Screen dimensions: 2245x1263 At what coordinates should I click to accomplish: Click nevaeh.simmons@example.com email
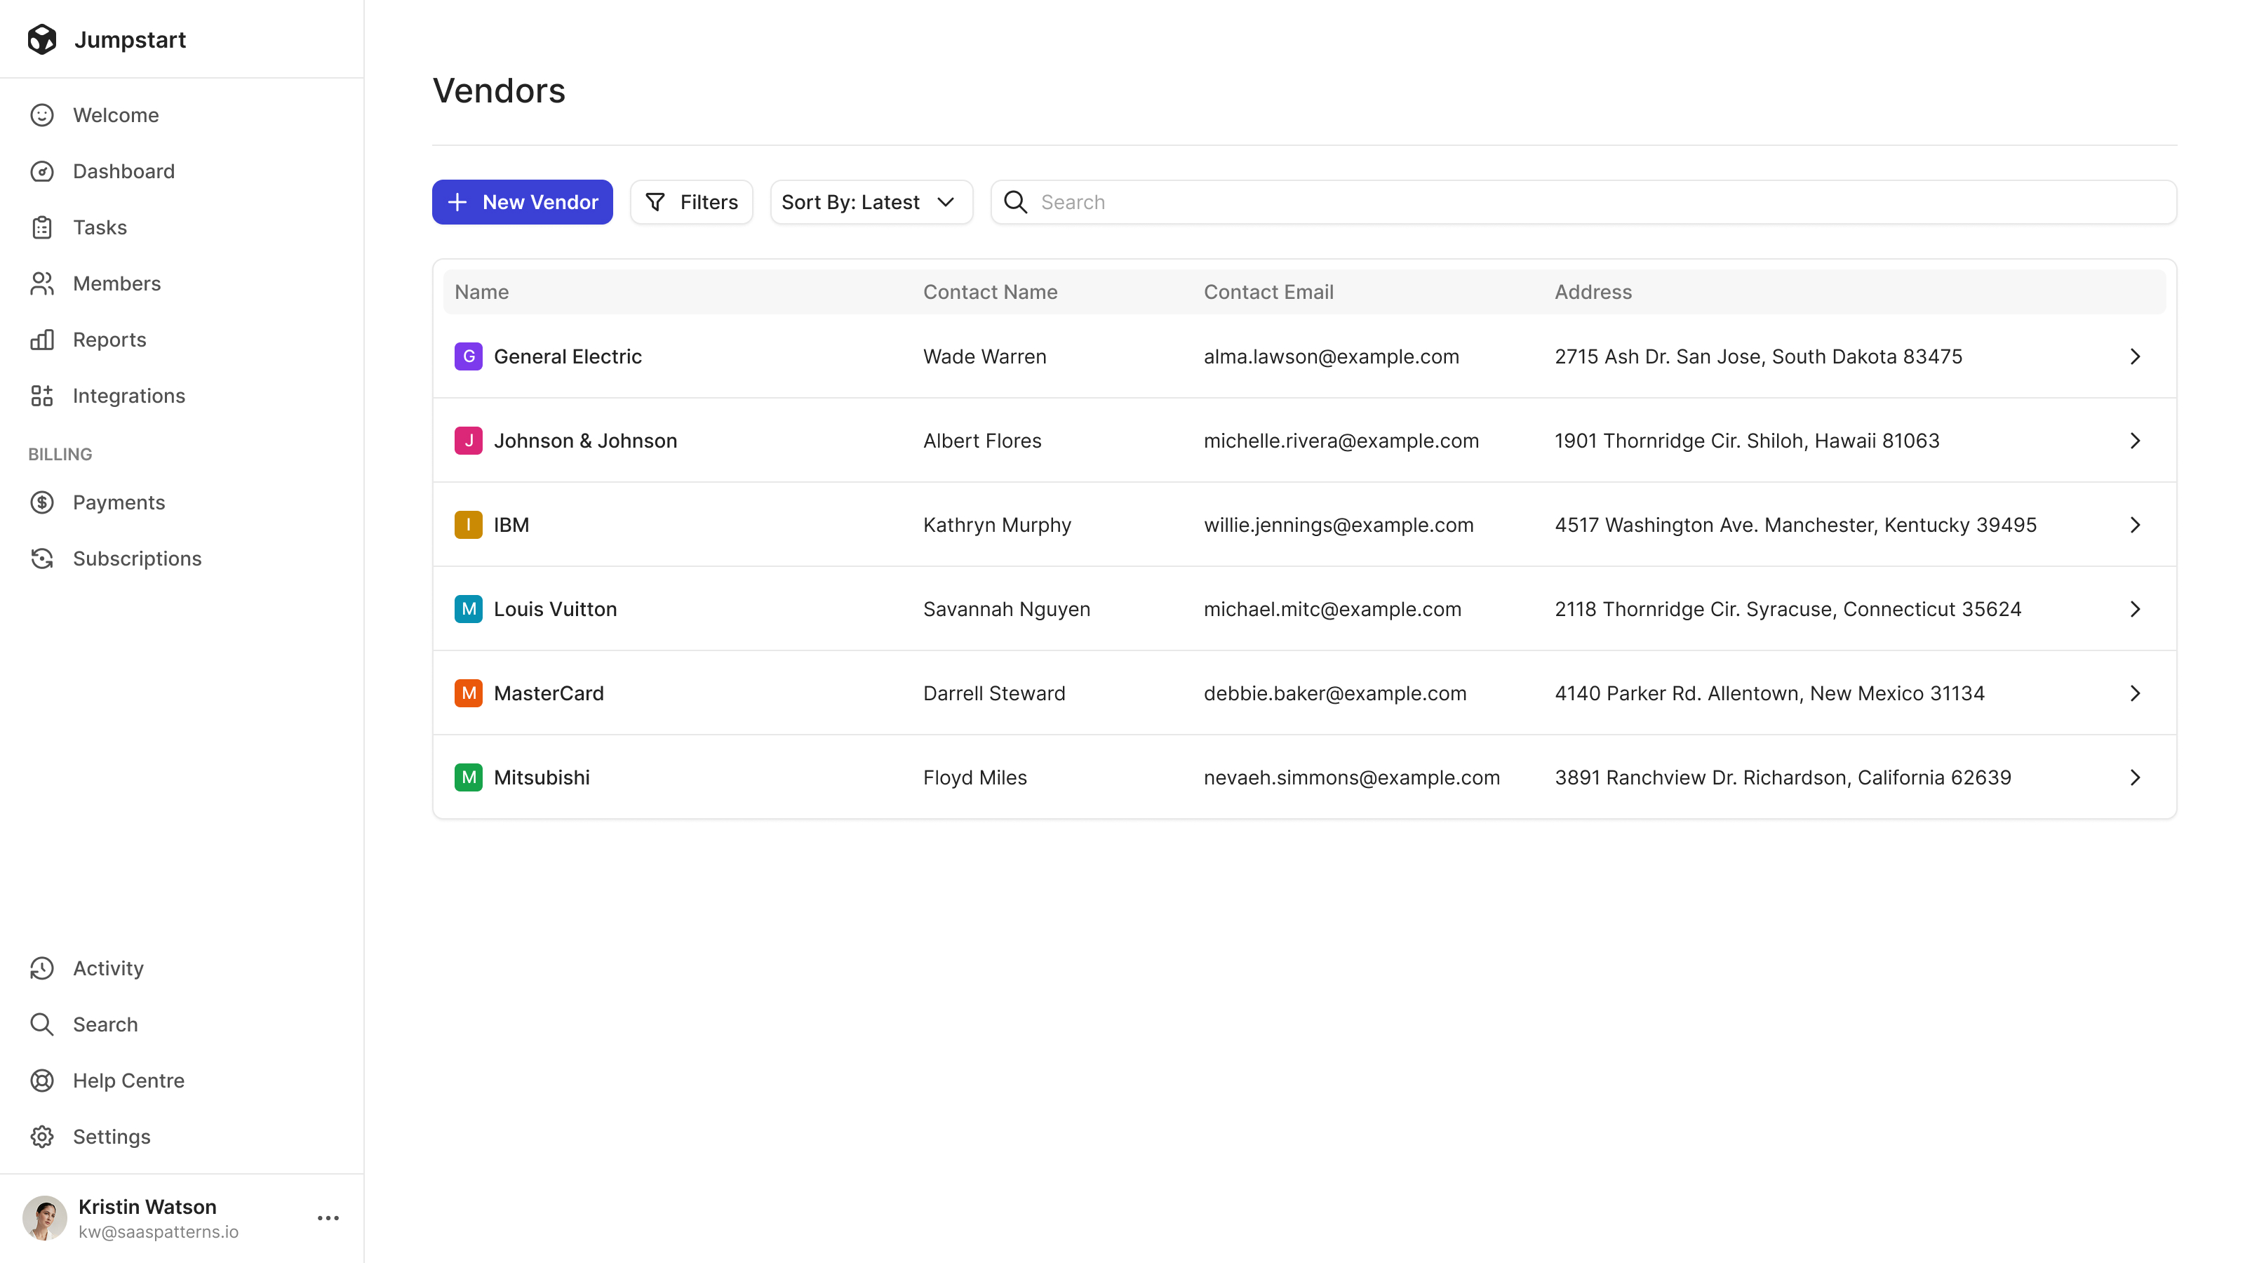(1352, 777)
